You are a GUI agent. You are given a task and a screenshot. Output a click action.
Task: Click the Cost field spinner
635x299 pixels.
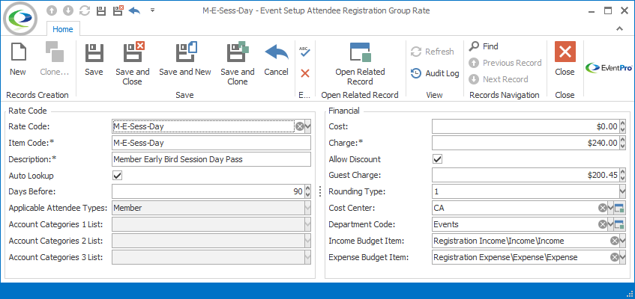tap(623, 127)
